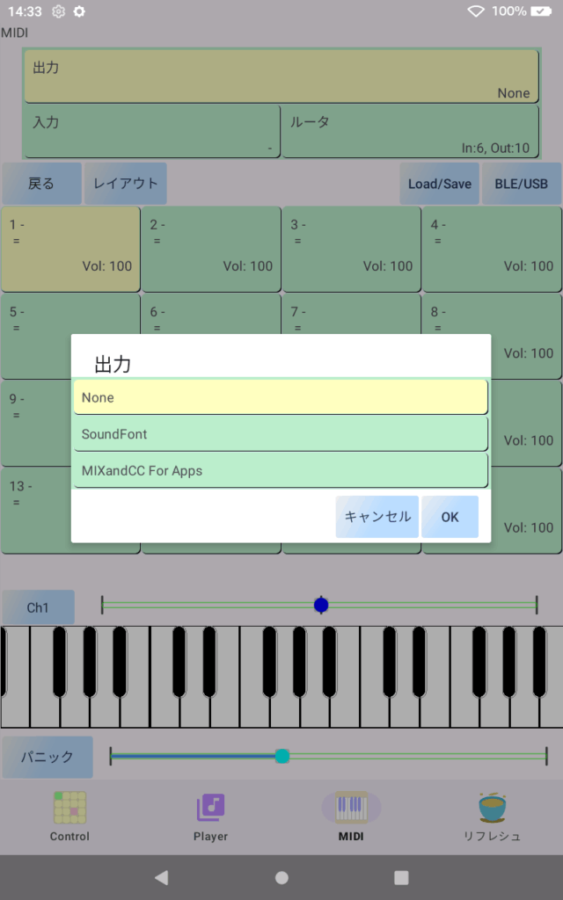Select MIXandCC For Apps output option
The width and height of the screenshot is (563, 900).
click(281, 471)
